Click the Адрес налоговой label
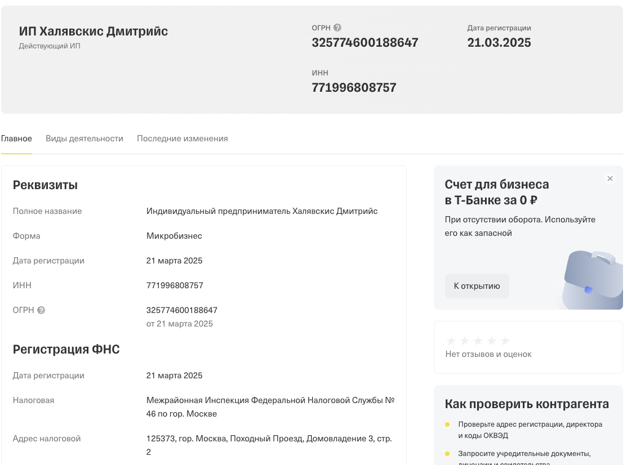This screenshot has width=636, height=465. [47, 439]
